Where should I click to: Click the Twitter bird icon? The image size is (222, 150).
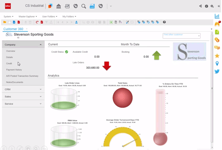[217, 71]
